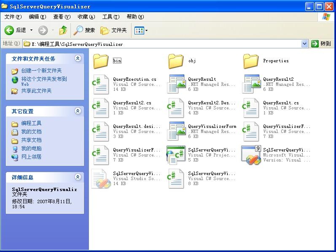Viewport: 336px width, 252px height.
Task: Click the views grid icon
Action: [139, 31]
